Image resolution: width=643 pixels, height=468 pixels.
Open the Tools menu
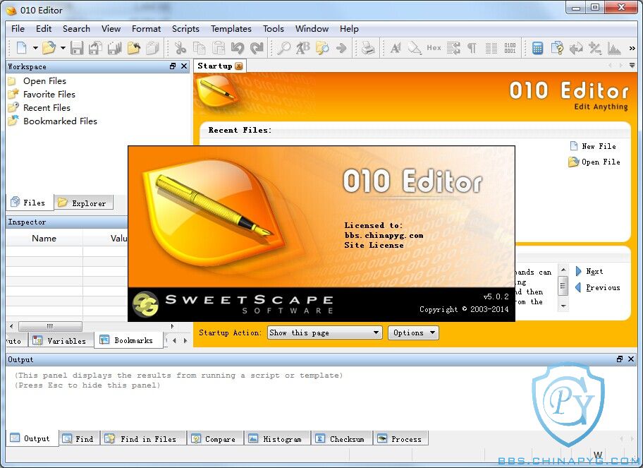(274, 29)
